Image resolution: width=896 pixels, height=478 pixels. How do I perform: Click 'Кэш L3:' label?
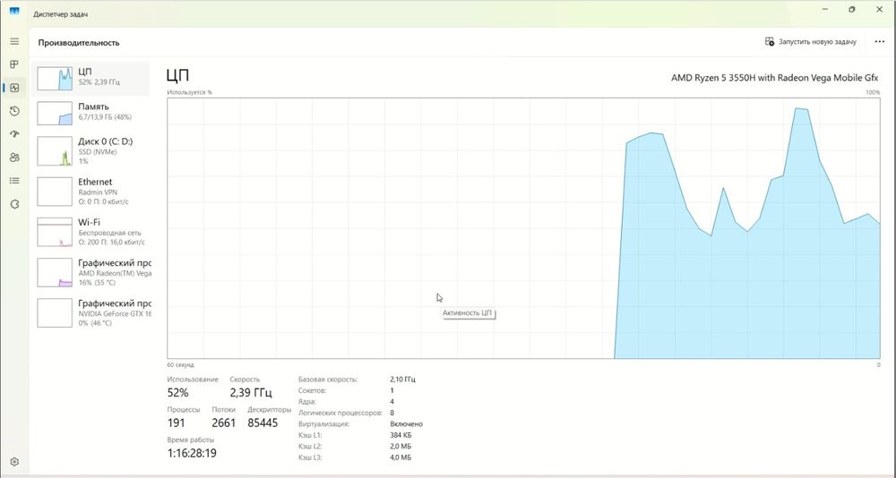[310, 458]
